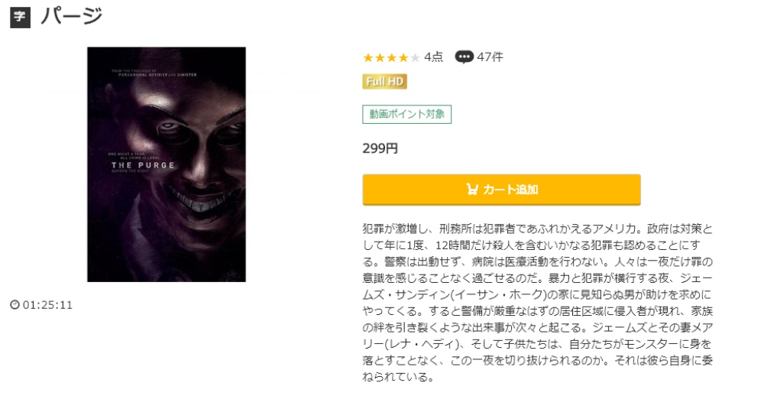Click the third rating star

[391, 58]
